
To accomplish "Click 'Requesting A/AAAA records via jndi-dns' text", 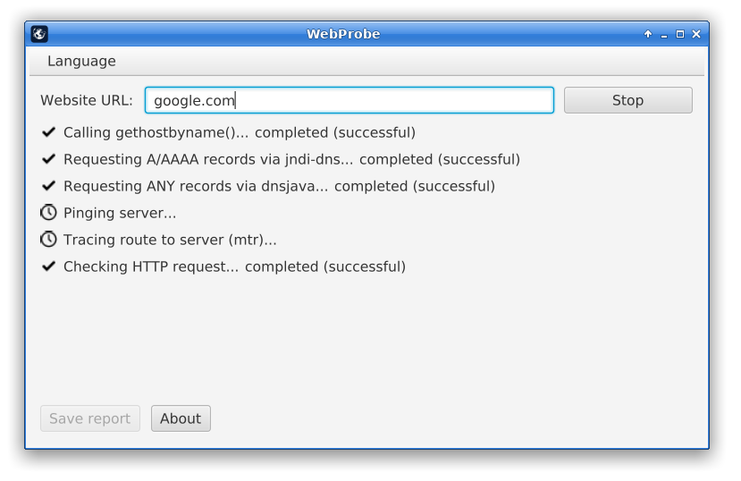I will pos(291,159).
